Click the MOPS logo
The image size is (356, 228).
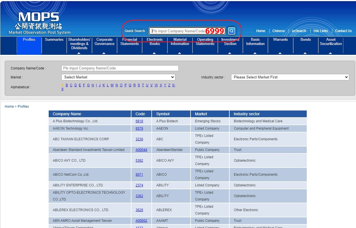pos(39,23)
